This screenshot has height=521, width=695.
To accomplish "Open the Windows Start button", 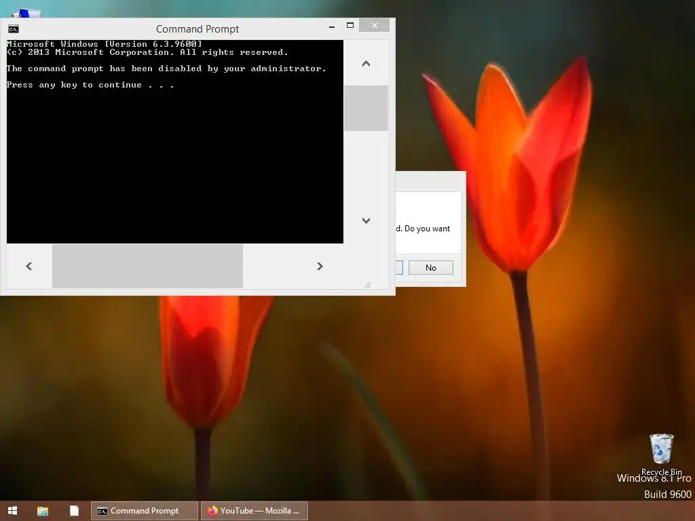I will click(x=12, y=511).
